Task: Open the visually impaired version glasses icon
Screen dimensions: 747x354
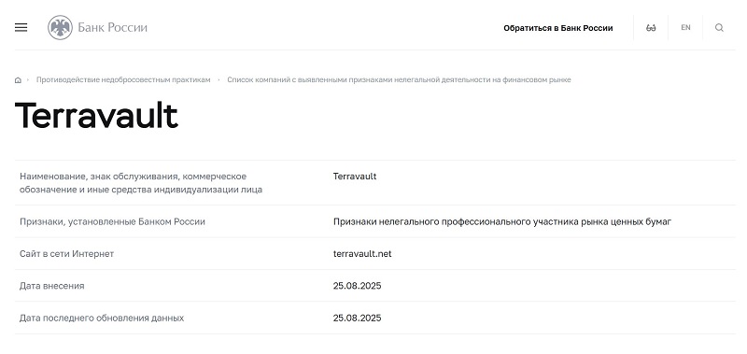Action: (x=651, y=28)
